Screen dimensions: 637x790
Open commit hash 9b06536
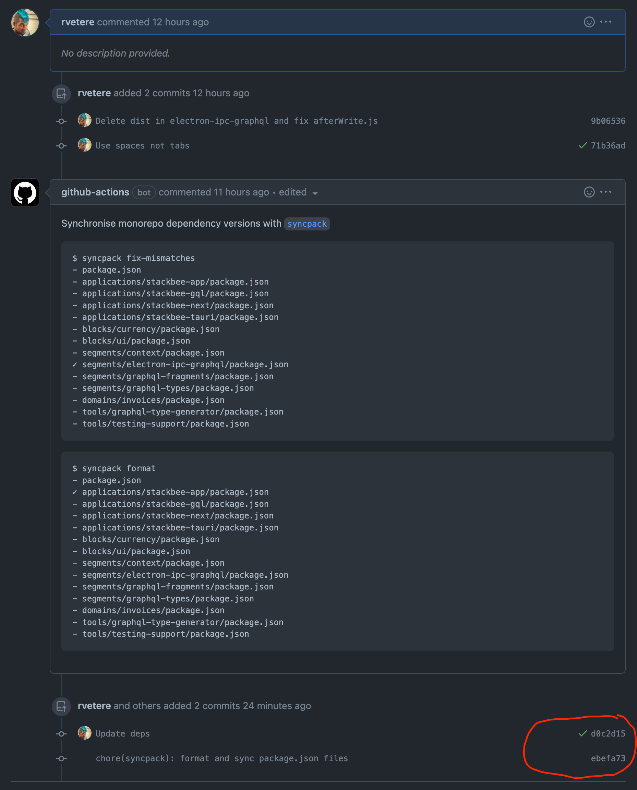pyautogui.click(x=608, y=121)
